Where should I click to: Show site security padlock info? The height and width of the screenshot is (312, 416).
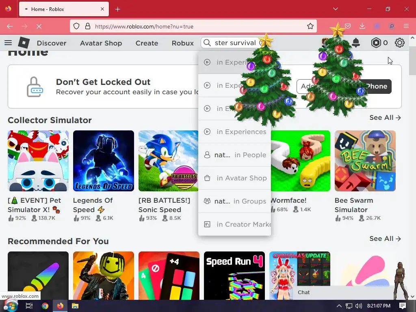[88, 26]
